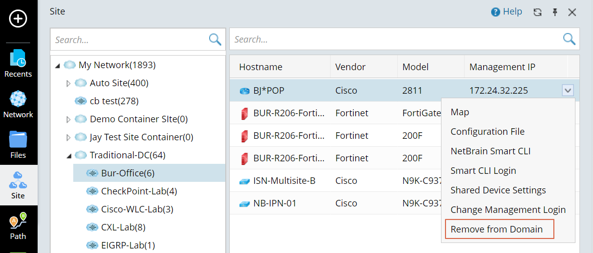The width and height of the screenshot is (593, 253).
Task: Collapse the Traditional-DC(64) node
Action: (69, 155)
